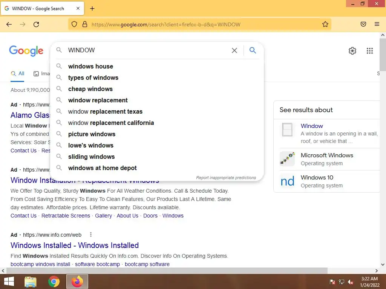Open the Save to Pocket icon

[x=363, y=24]
